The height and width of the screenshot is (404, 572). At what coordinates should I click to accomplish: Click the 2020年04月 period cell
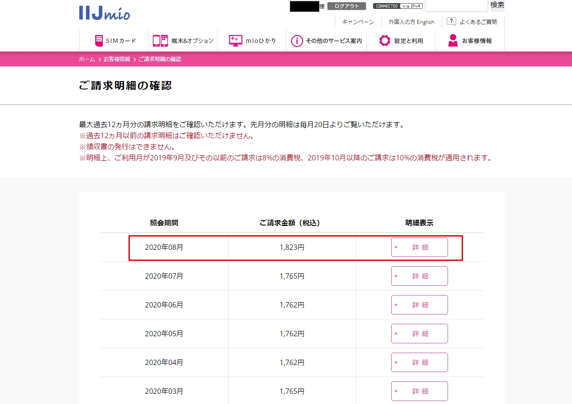(164, 362)
